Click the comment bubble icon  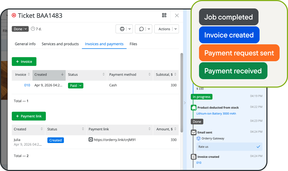pyautogui.click(x=141, y=29)
